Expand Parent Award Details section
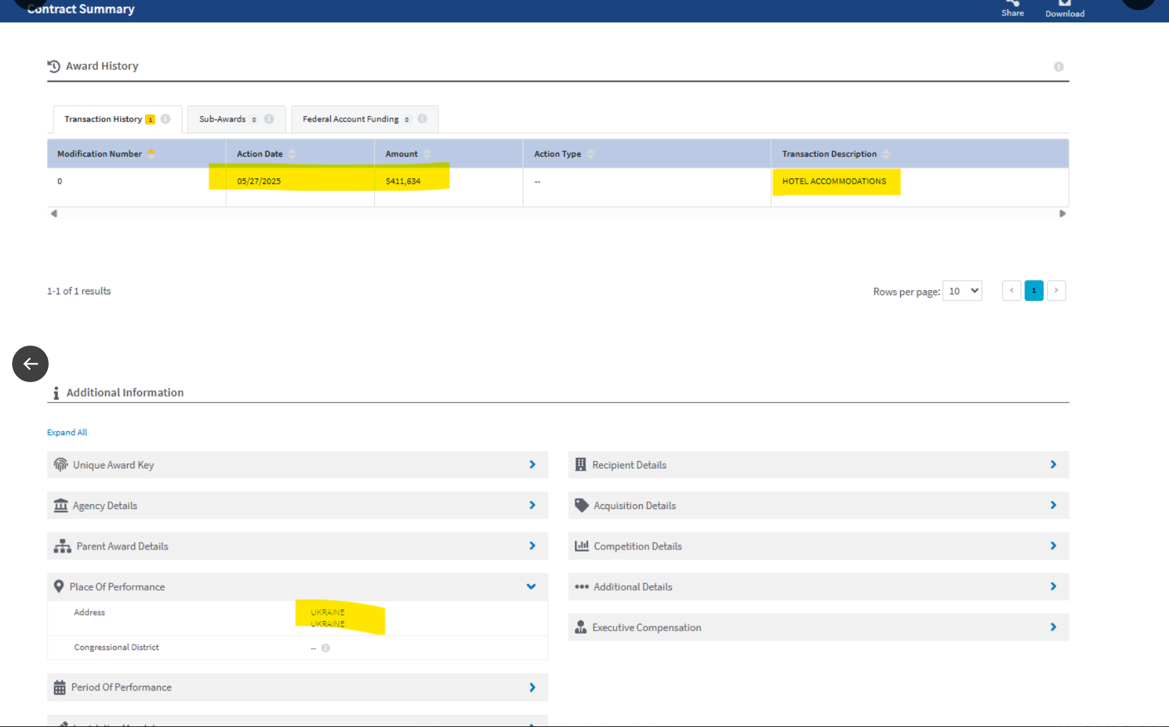This screenshot has width=1169, height=727. pyautogui.click(x=298, y=546)
